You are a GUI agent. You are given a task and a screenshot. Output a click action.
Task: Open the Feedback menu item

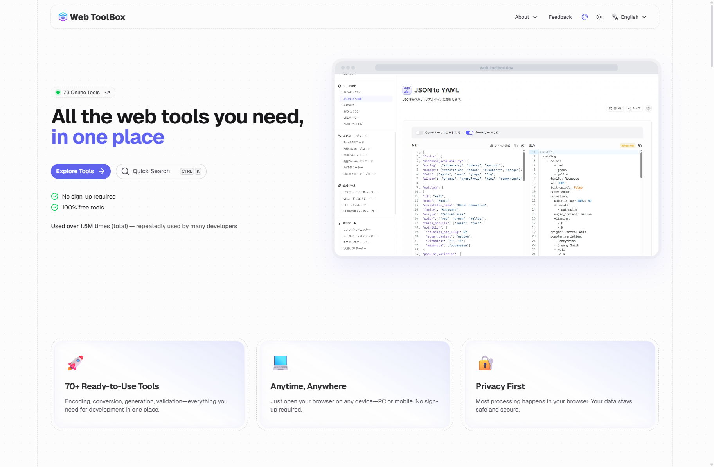coord(560,17)
